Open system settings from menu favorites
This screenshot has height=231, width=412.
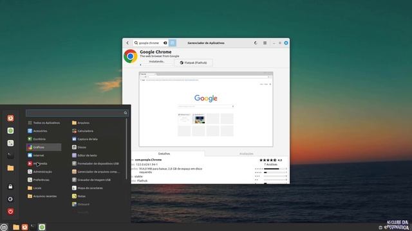point(10,143)
